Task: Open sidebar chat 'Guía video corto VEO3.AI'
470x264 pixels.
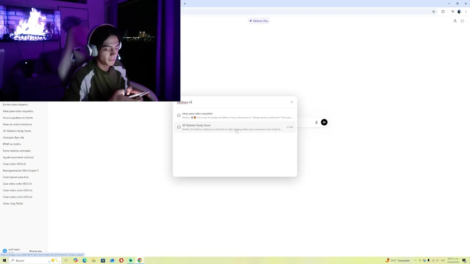Action: click(x=17, y=184)
